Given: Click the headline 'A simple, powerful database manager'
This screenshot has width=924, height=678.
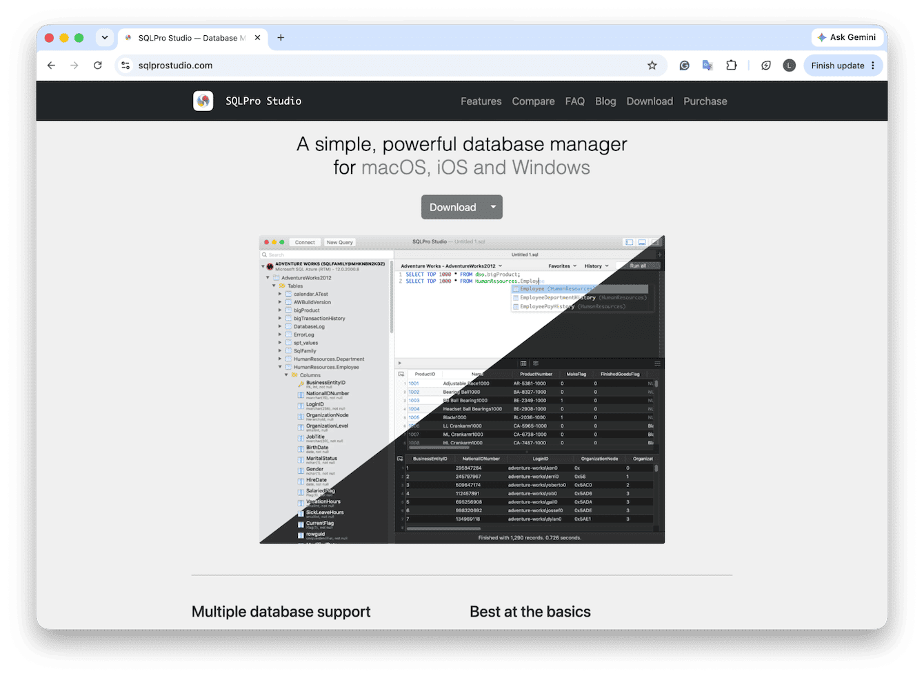Looking at the screenshot, I should 462,144.
